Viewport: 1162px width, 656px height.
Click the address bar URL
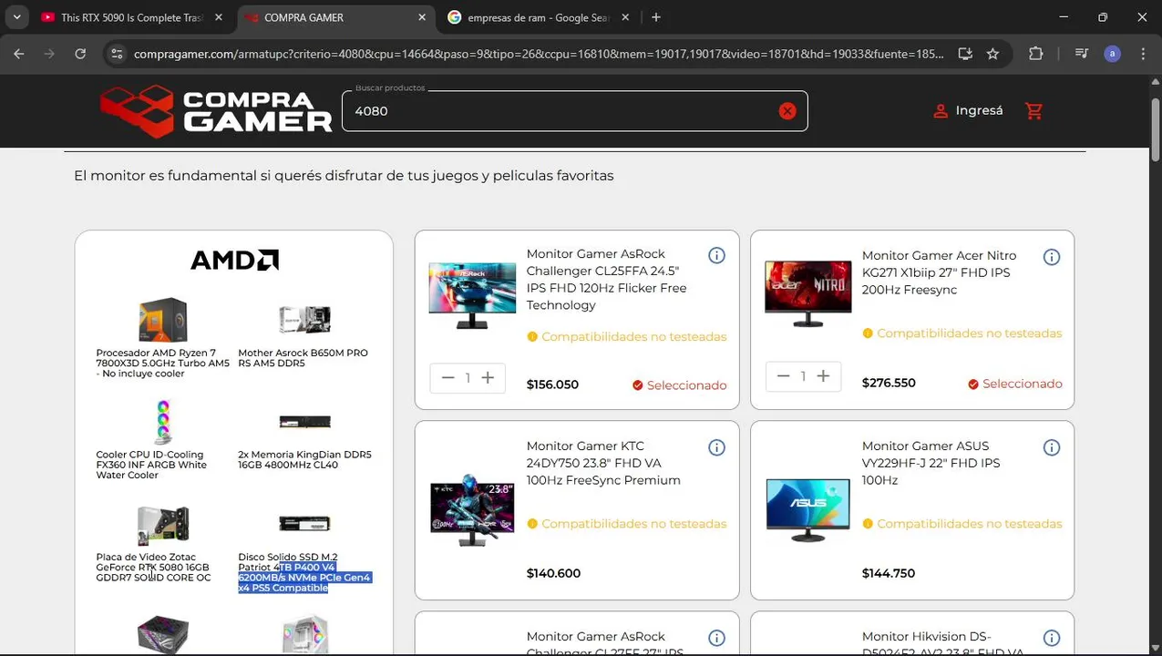538,54
